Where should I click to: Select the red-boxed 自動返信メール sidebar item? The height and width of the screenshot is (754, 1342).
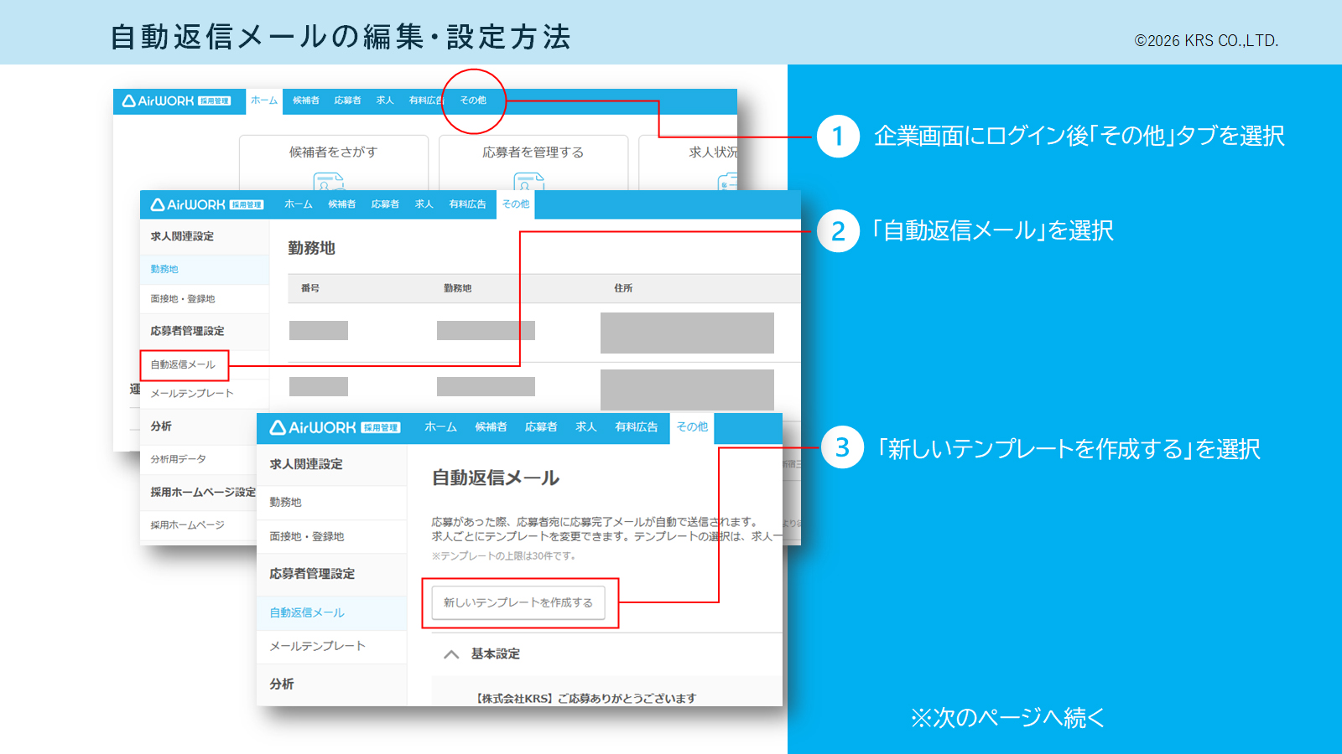click(x=183, y=364)
